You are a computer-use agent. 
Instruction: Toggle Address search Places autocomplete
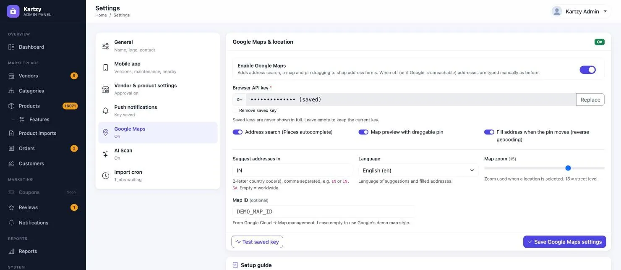[237, 132]
